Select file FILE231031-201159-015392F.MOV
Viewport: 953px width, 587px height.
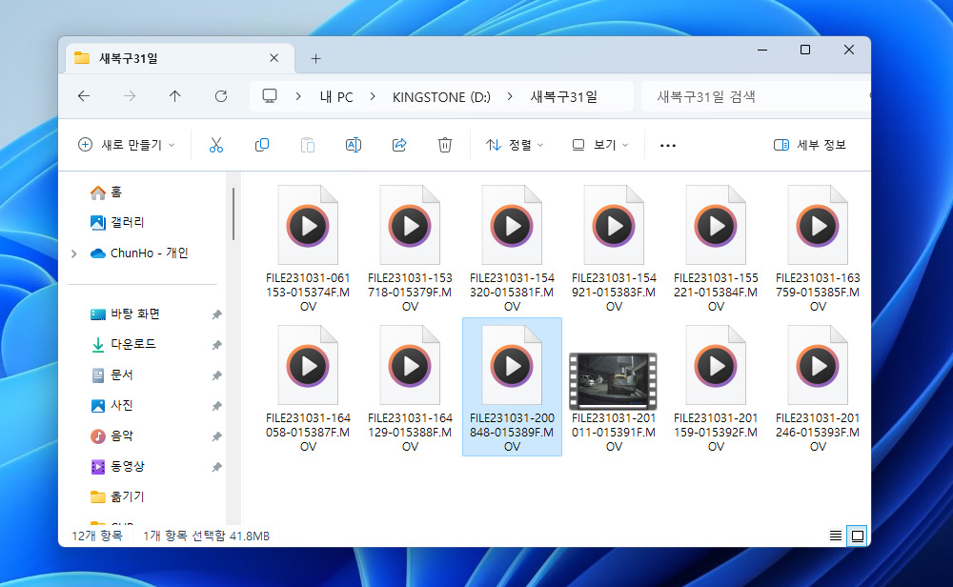click(716, 388)
